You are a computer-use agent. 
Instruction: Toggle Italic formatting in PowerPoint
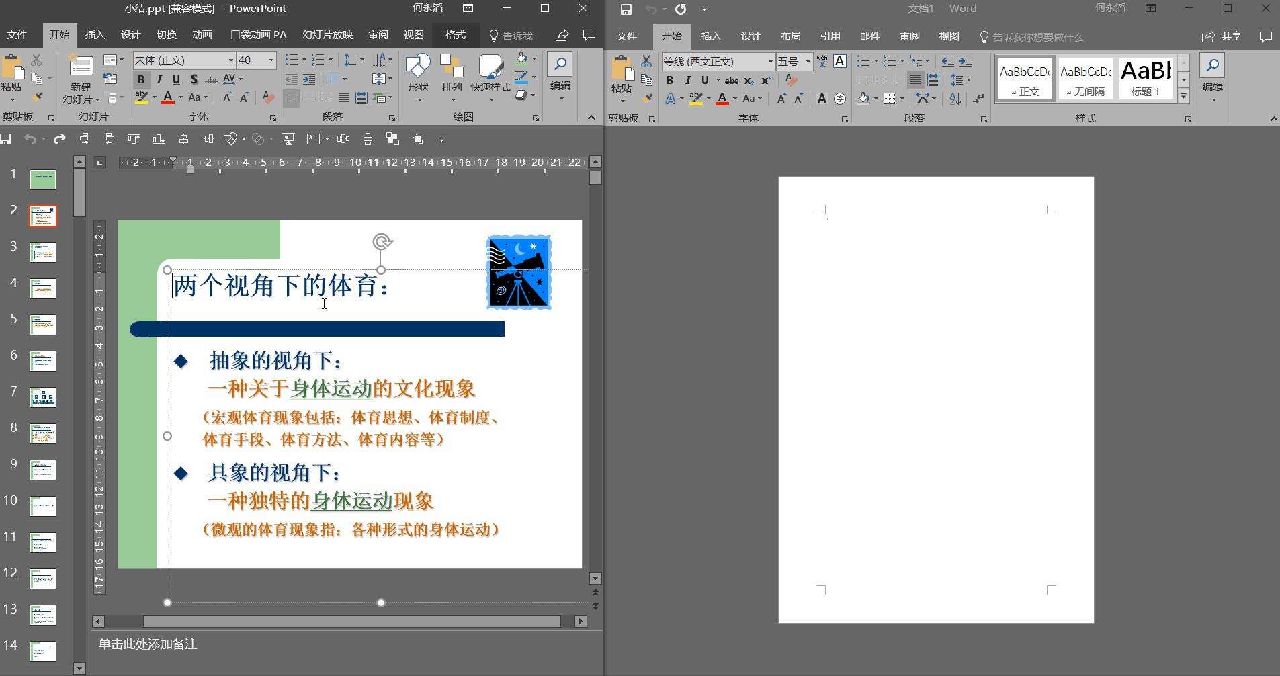(159, 79)
